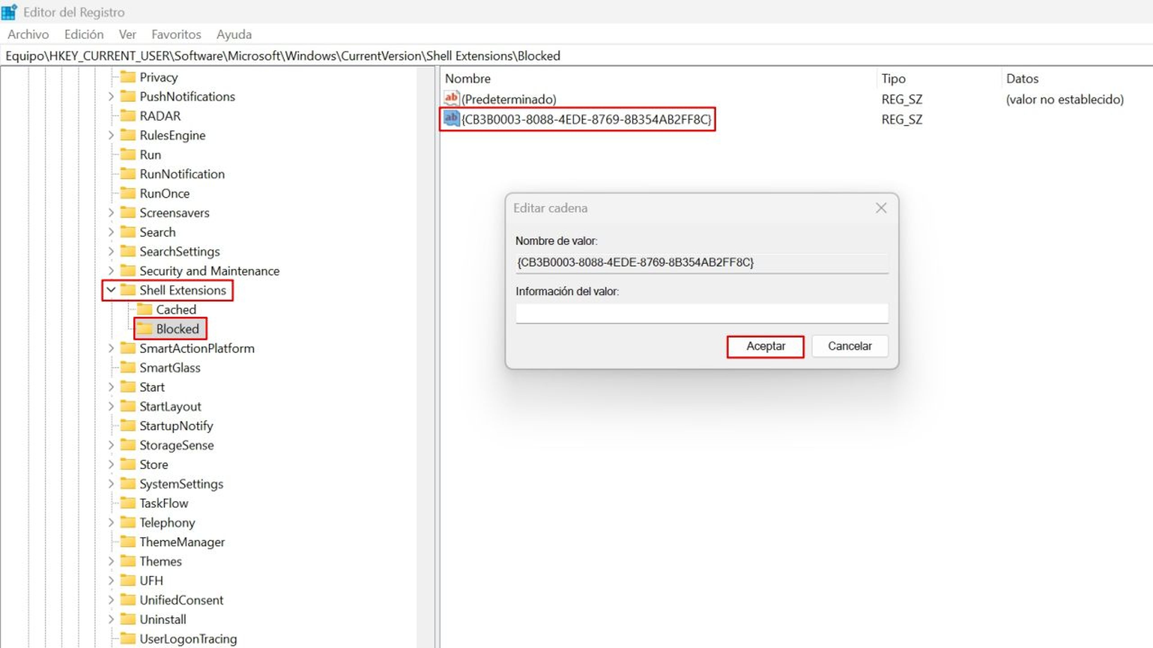This screenshot has width=1153, height=648.
Task: Select the Privacy folder icon
Action: pos(128,77)
